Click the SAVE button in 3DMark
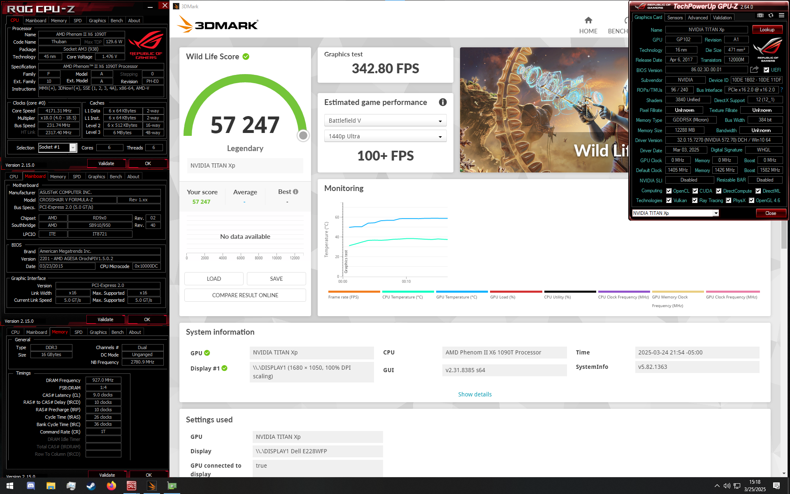The width and height of the screenshot is (790, 494). pos(276,279)
